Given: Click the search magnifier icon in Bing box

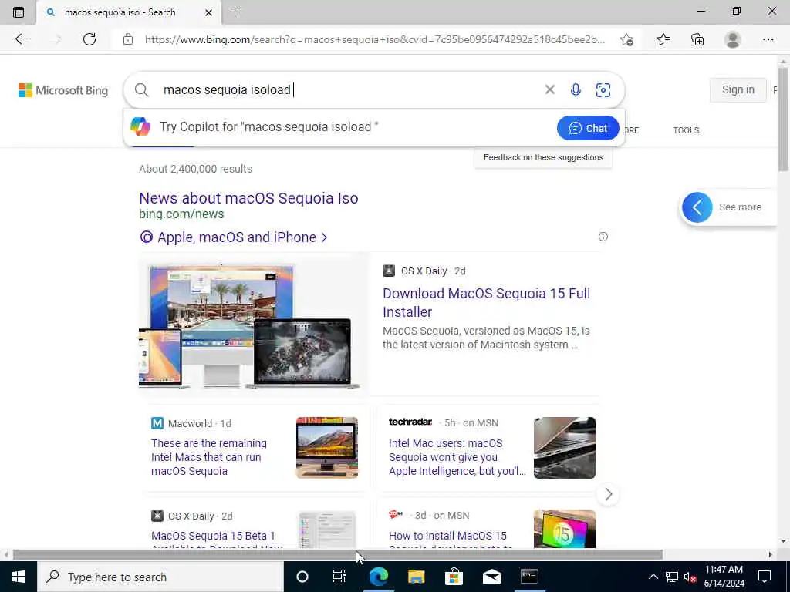Looking at the screenshot, I should pos(142,90).
